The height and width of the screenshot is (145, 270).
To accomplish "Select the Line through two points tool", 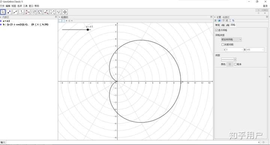I will [x=15, y=12].
